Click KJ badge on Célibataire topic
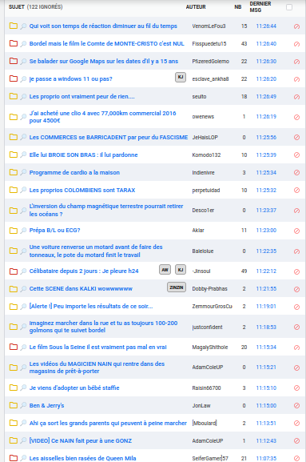Viewport: 306px width, 462px height. pos(181,270)
